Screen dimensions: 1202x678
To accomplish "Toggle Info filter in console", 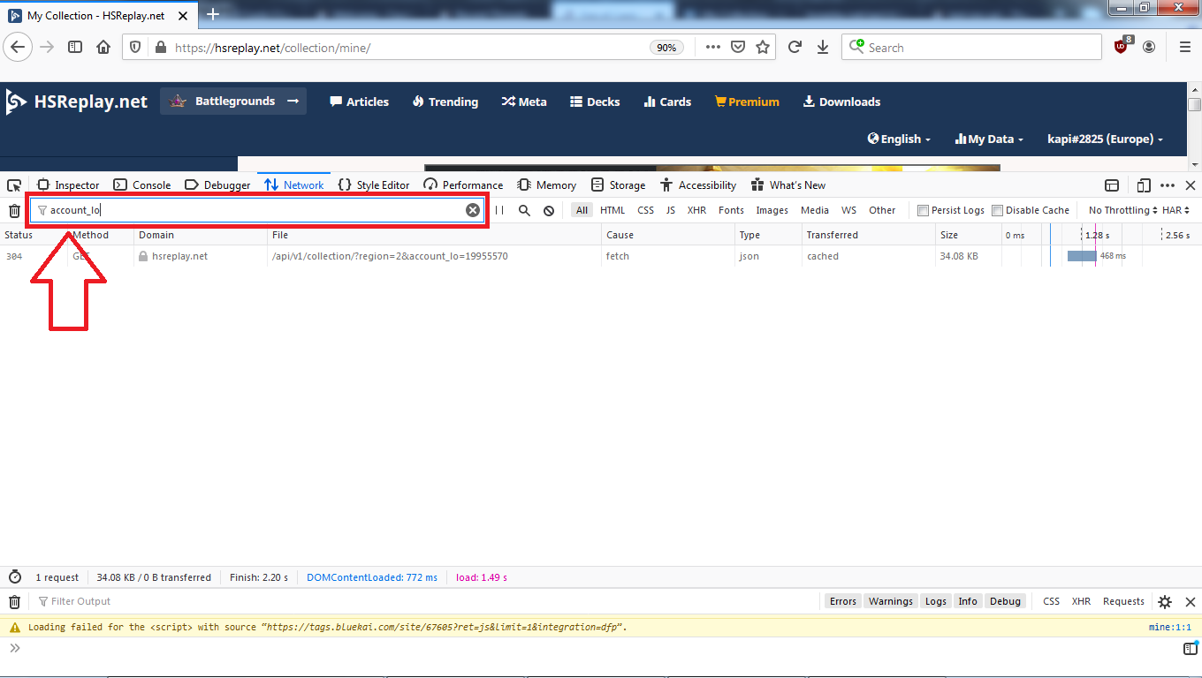I will click(x=968, y=601).
